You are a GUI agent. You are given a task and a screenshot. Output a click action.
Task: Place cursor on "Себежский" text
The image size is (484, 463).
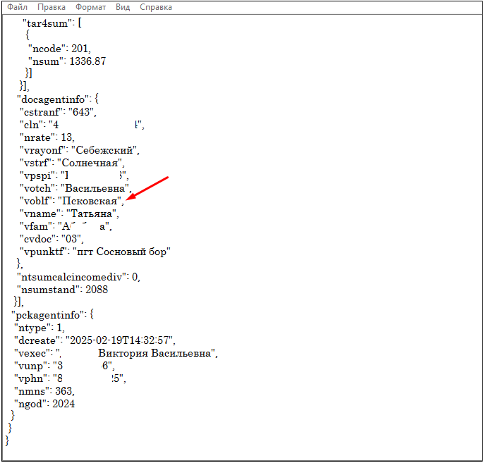[104, 150]
